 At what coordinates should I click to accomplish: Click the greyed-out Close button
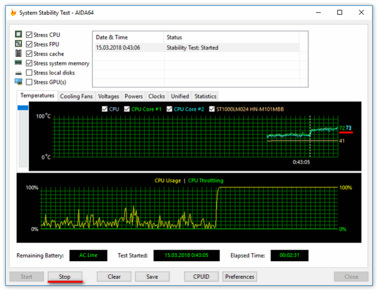point(351,276)
